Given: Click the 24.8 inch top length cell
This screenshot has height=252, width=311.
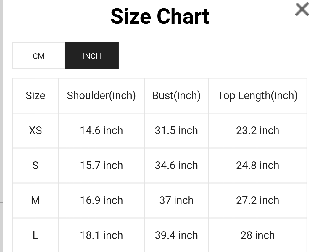Looking at the screenshot, I should coord(257,166).
